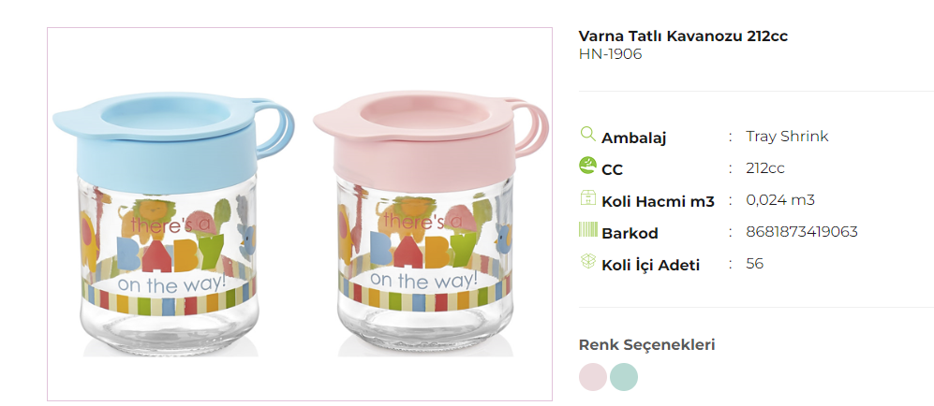
Task: Click the product title Varna Tatlı Kavanozu 212cc
Action: click(683, 36)
